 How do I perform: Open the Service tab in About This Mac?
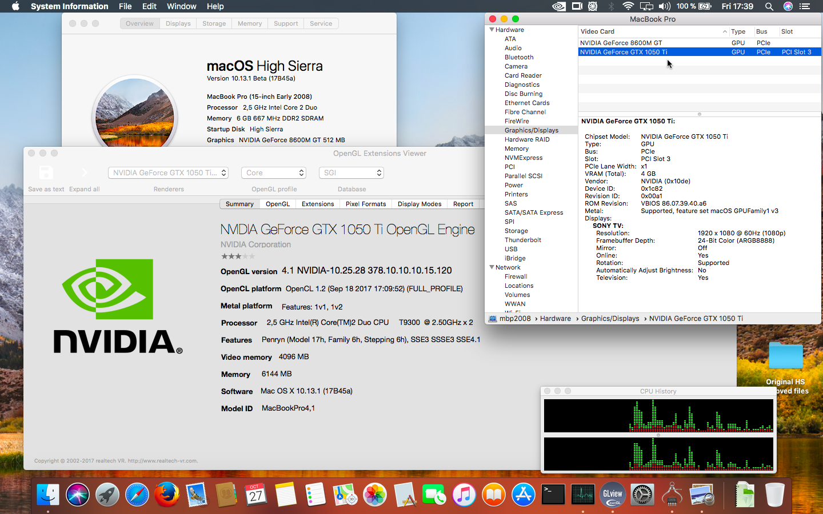coord(321,23)
